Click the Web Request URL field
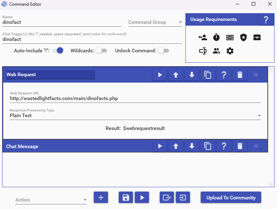This screenshot has height=209, width=277. [135, 99]
